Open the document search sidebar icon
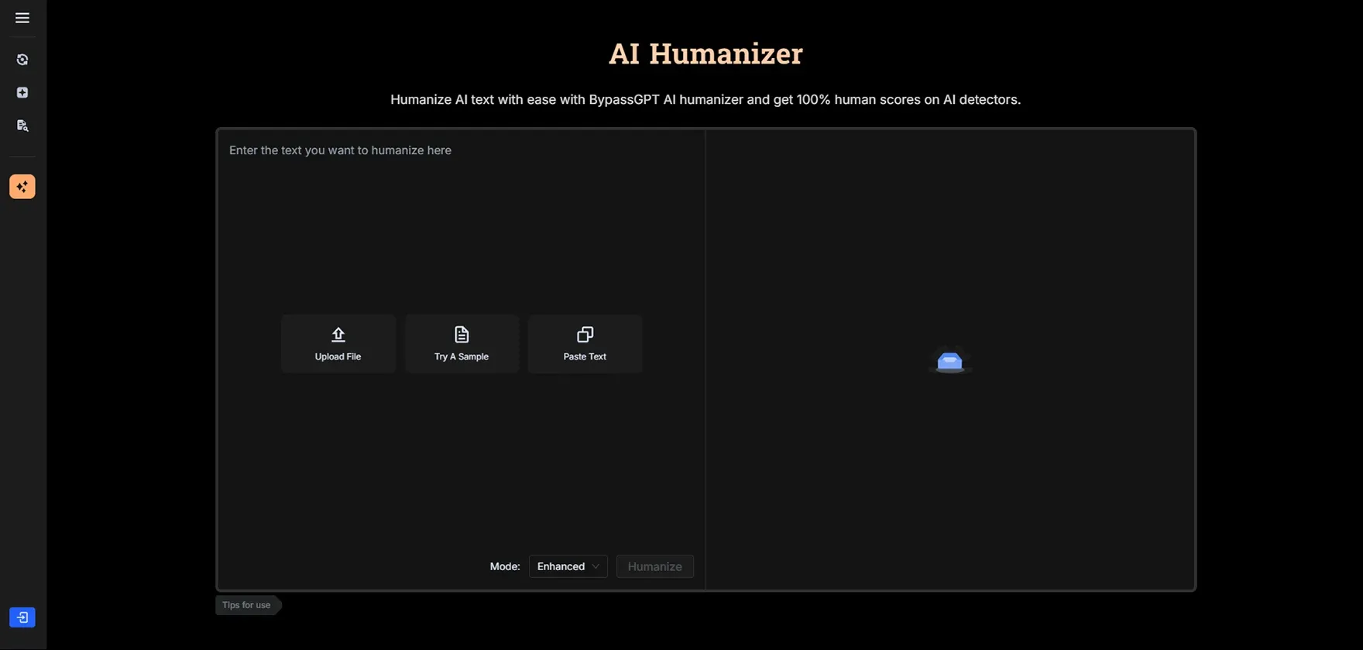The image size is (1363, 650). (22, 126)
